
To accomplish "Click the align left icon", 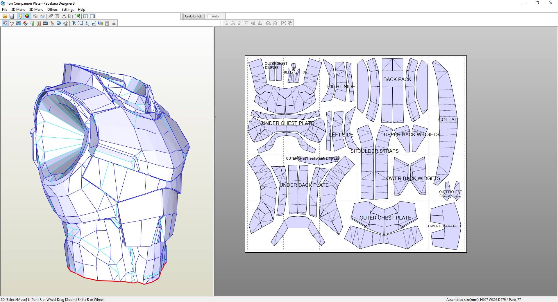I will point(226,23).
